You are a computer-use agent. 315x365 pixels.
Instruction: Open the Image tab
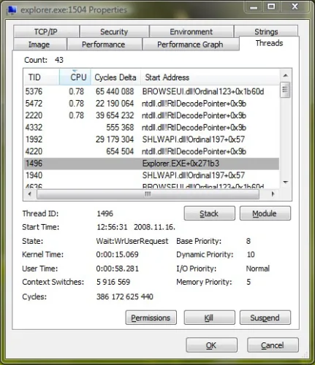click(x=39, y=45)
